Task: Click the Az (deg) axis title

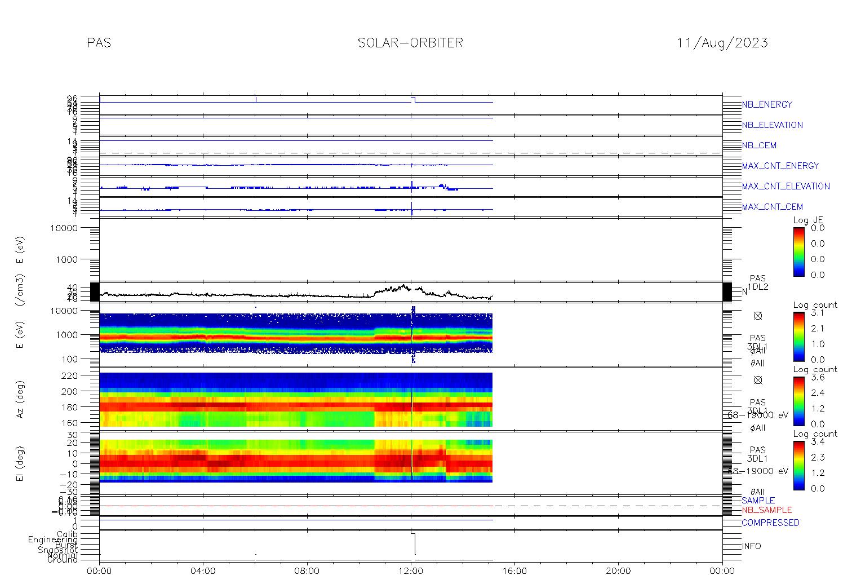Action: click(20, 399)
